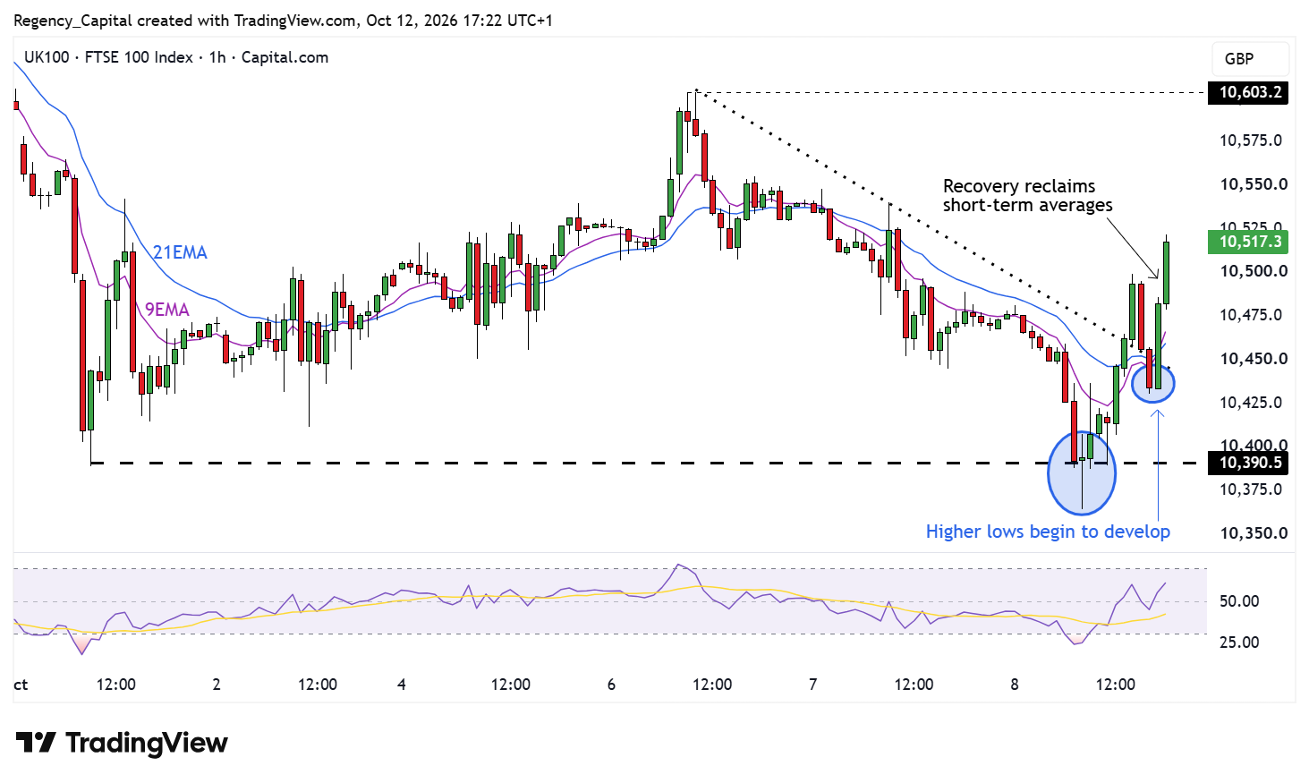This screenshot has width=1309, height=783.
Task: Select the 10,603.2 price label
Action: pos(1248,92)
